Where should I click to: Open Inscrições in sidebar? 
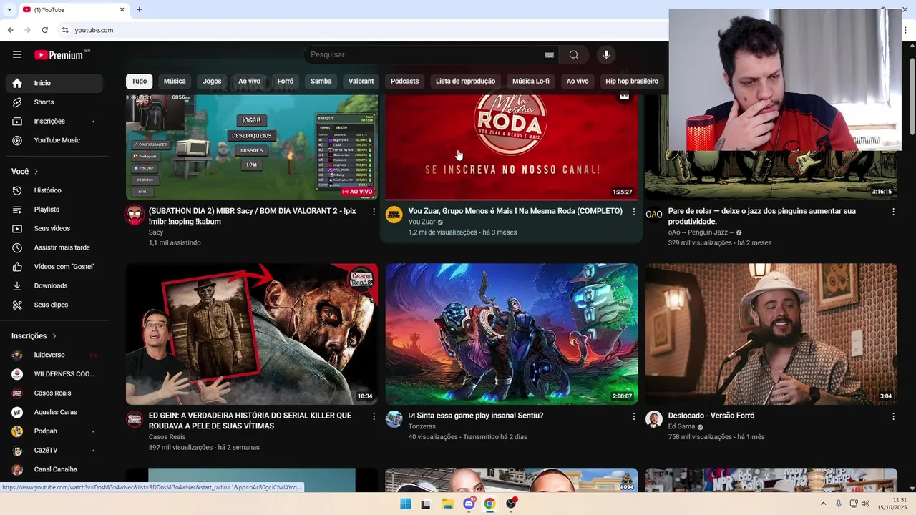(x=54, y=121)
